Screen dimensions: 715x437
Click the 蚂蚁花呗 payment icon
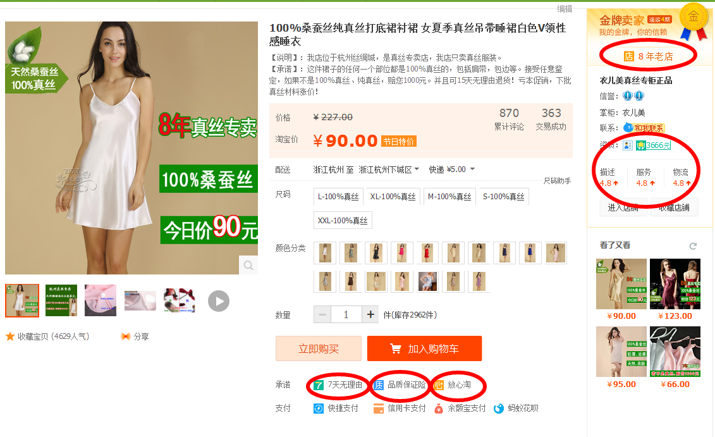point(499,409)
